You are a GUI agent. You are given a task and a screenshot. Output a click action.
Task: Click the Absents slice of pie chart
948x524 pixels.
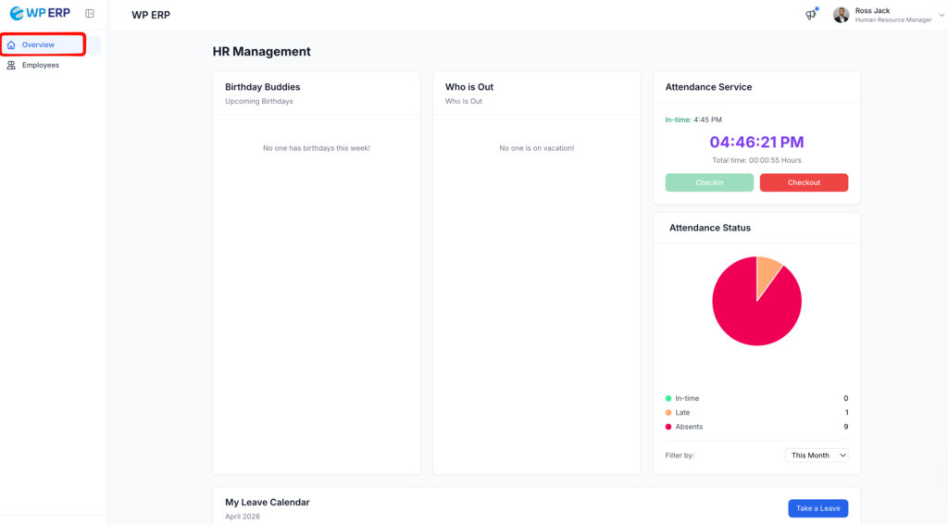(750, 310)
